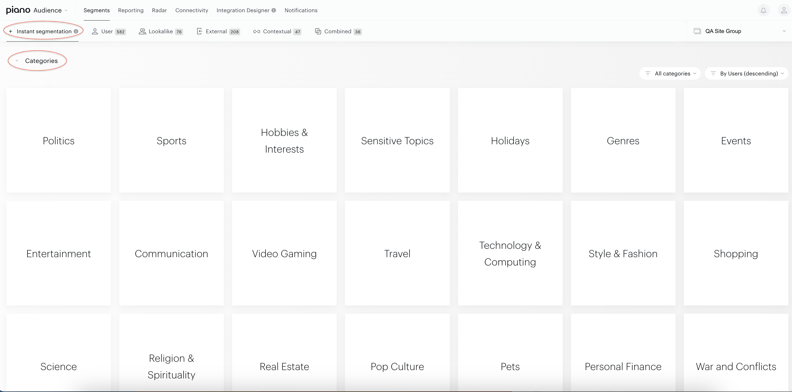Click the Instant segmentation info icon
This screenshot has width=792, height=392.
pos(76,31)
